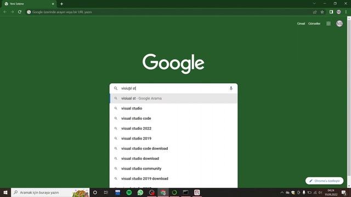The image size is (351, 197).
Task: Open Spotify from the taskbar
Action: (129, 192)
